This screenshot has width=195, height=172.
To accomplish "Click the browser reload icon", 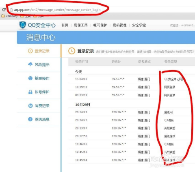I will pos(4,10).
